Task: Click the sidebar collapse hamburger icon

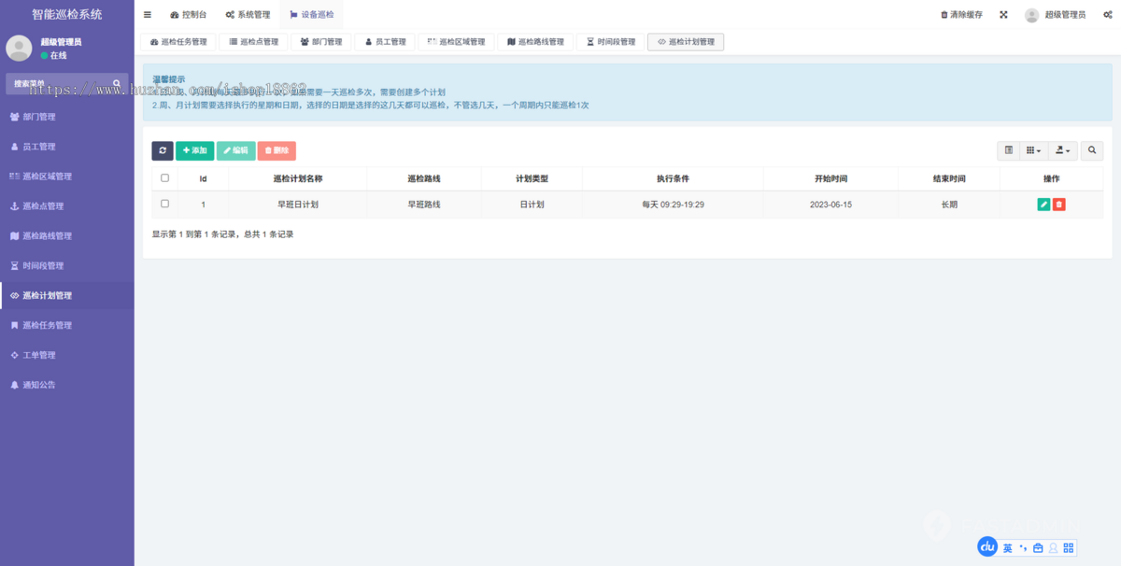Action: tap(147, 14)
